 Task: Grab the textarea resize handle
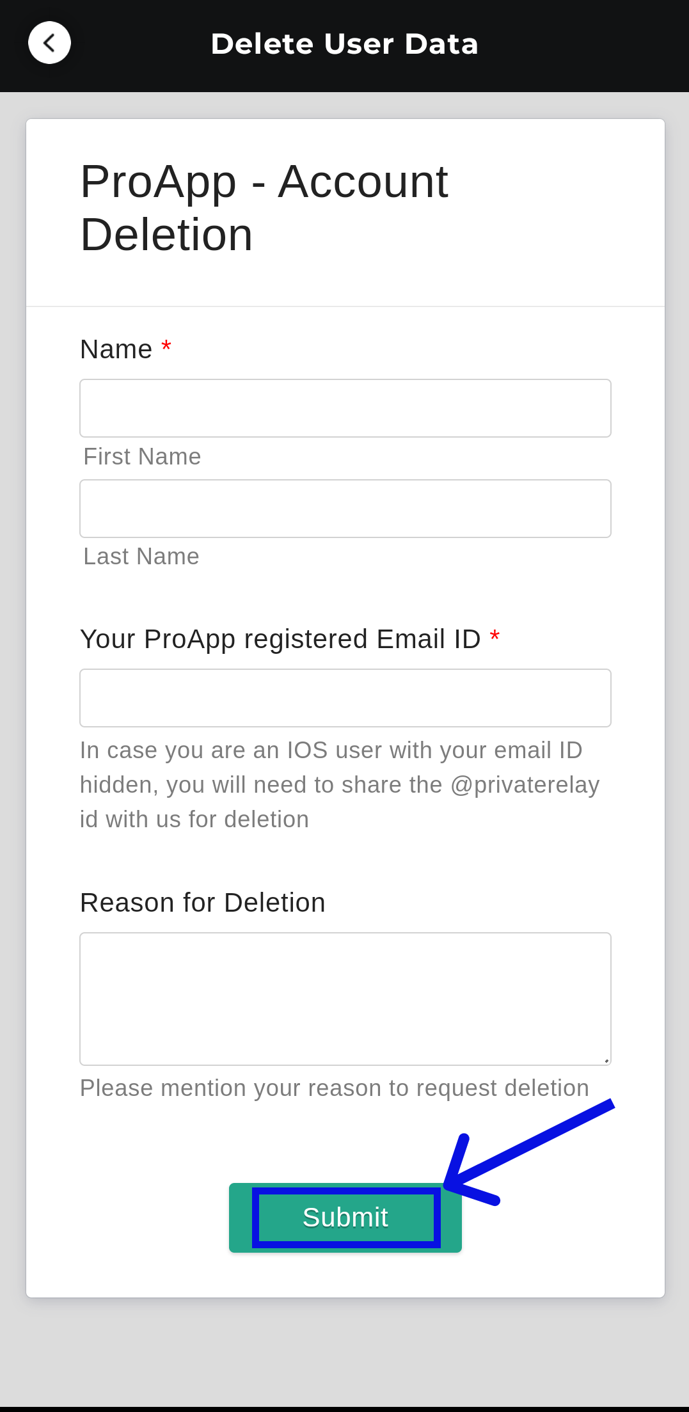606,1060
